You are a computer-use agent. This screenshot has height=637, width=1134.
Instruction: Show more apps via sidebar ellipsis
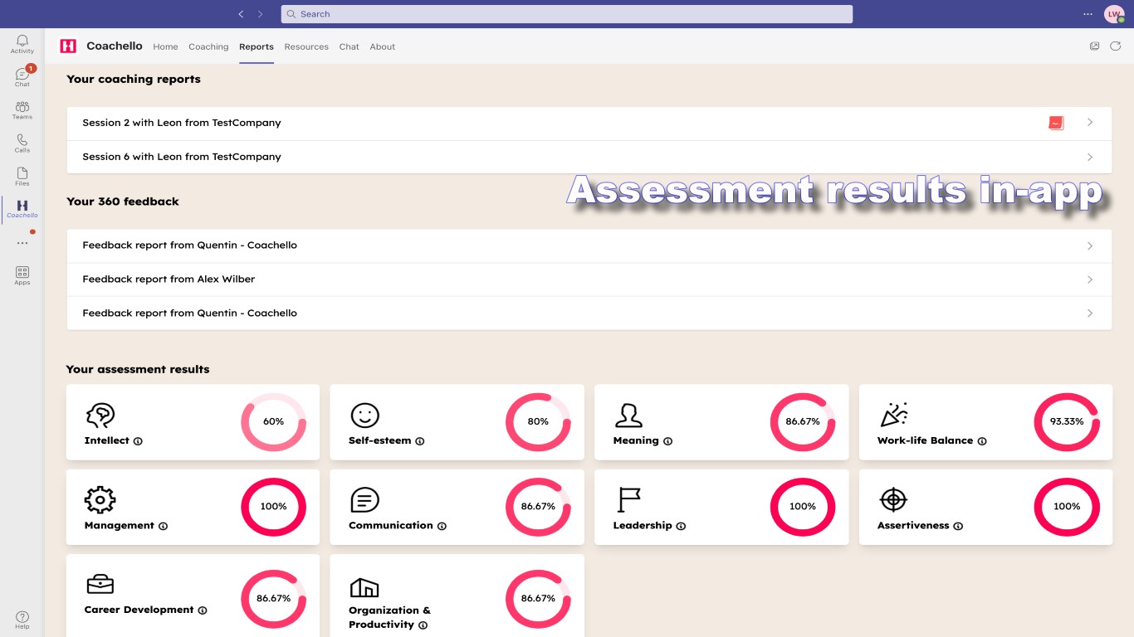click(22, 243)
